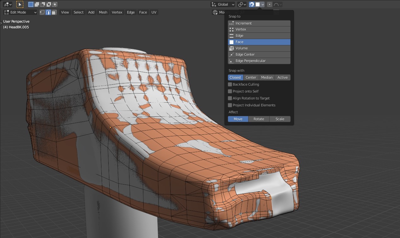Click the proportional editing circle icon
The height and width of the screenshot is (238, 400).
pos(270,4)
